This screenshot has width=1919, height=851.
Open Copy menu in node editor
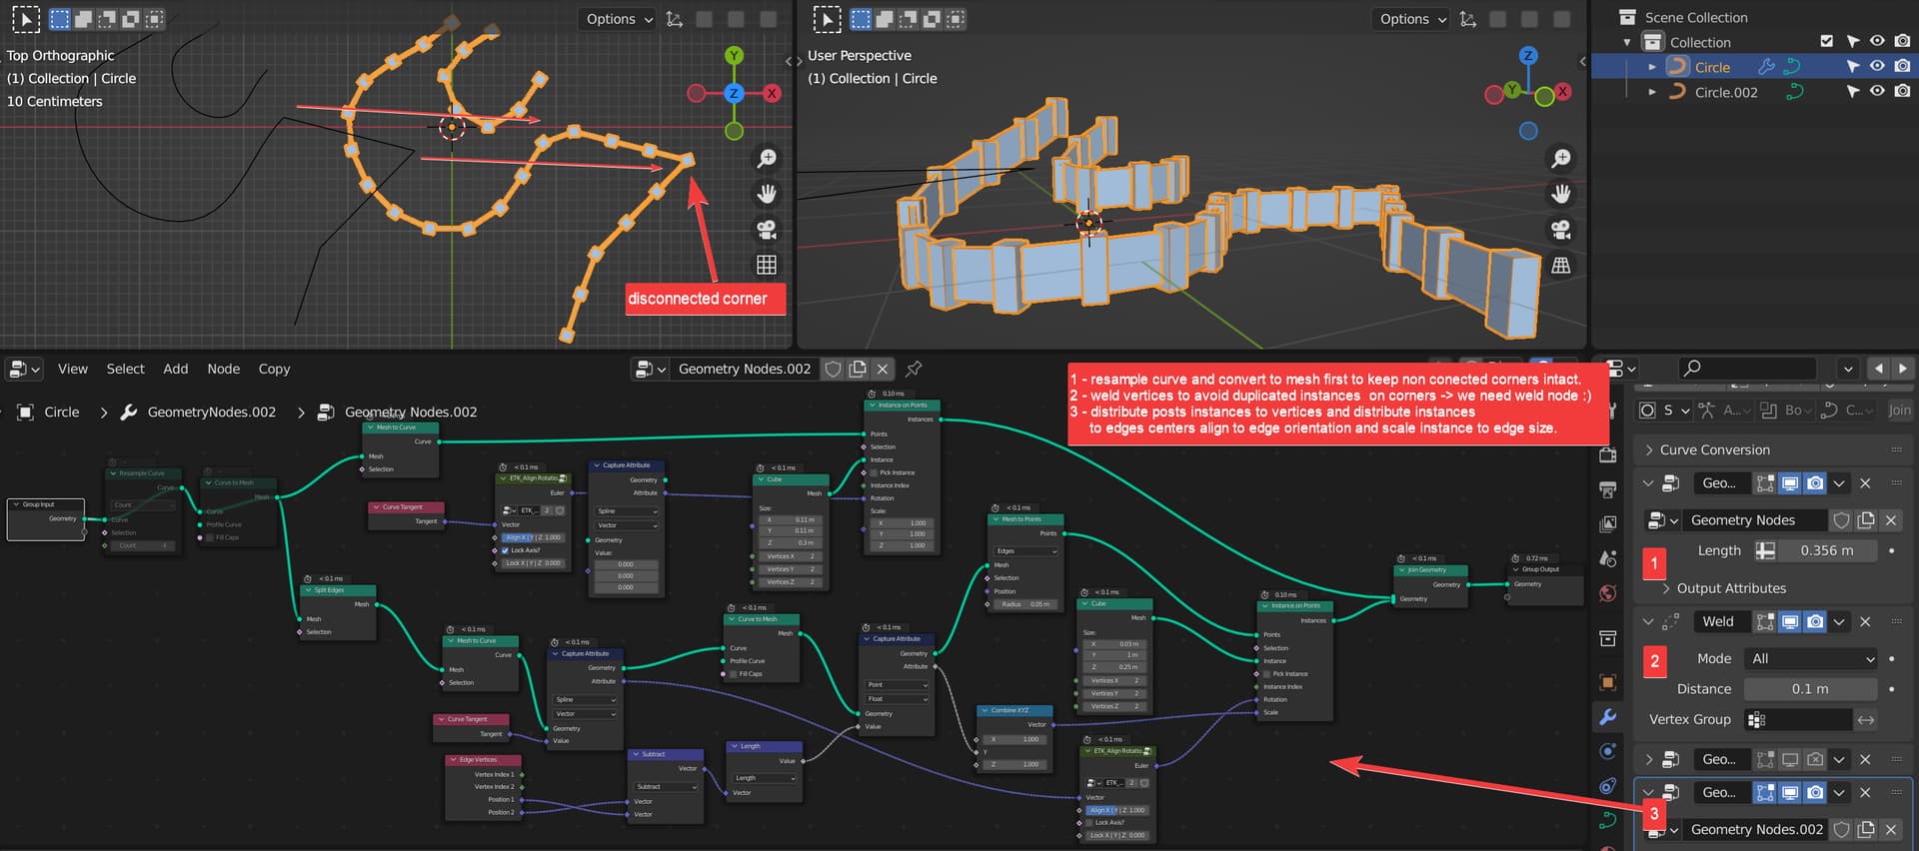(274, 369)
